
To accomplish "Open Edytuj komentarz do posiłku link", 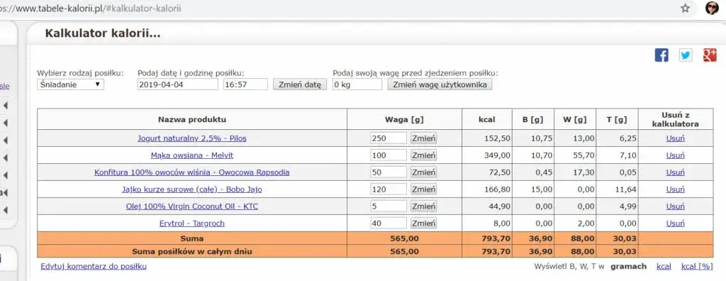I will [x=94, y=266].
